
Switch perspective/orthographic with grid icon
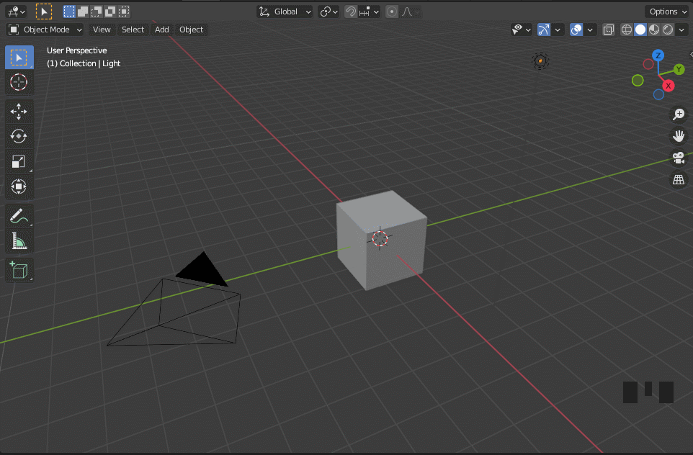coord(679,179)
